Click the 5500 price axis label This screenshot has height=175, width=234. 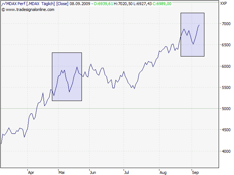(226, 87)
